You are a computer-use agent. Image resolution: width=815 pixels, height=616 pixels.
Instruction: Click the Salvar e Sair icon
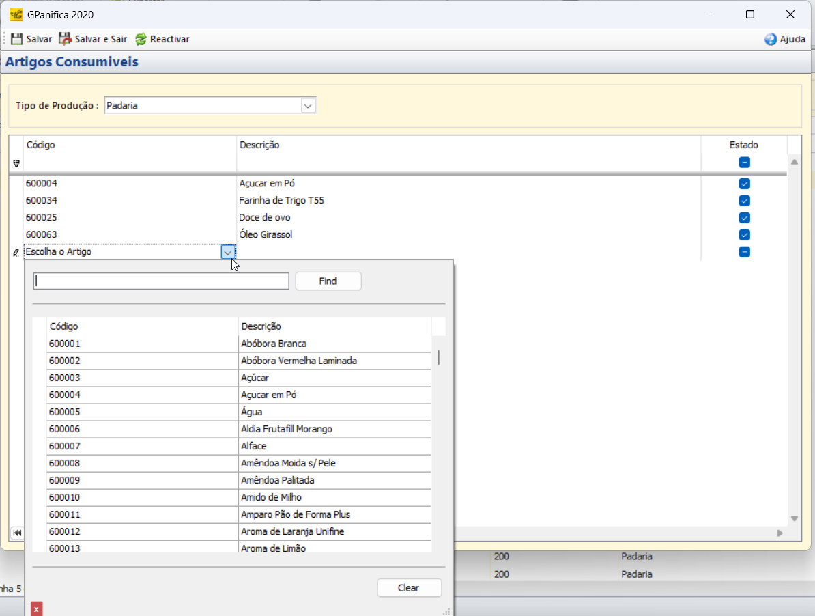pos(65,39)
